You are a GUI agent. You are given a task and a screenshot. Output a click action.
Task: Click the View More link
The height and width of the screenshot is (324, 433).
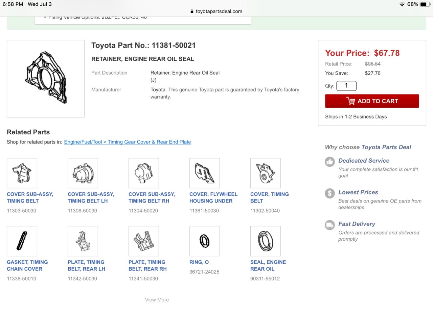[157, 300]
